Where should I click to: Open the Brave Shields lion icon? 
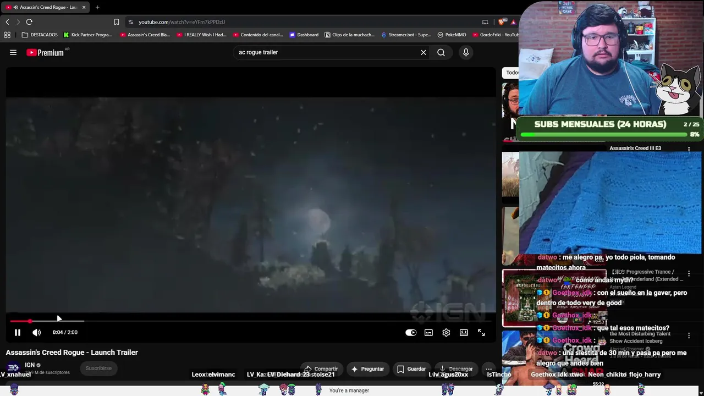click(501, 22)
